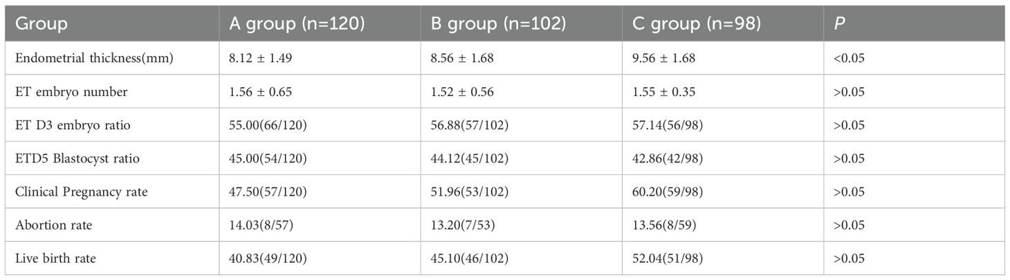Click the Abortion rate row label

click(x=50, y=225)
